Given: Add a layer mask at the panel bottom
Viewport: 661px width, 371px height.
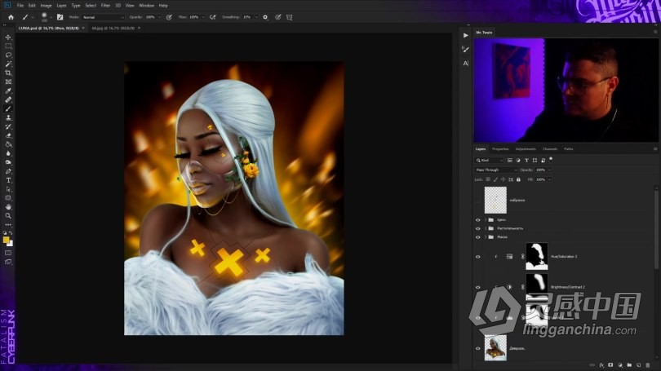Looking at the screenshot, I should click(x=610, y=365).
